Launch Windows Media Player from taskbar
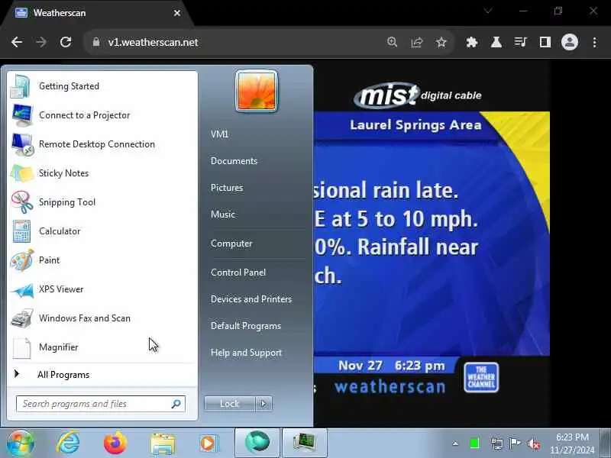This screenshot has width=611, height=458. [x=209, y=443]
